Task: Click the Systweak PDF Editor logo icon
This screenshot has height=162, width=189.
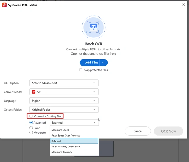Action: coord(4,5)
